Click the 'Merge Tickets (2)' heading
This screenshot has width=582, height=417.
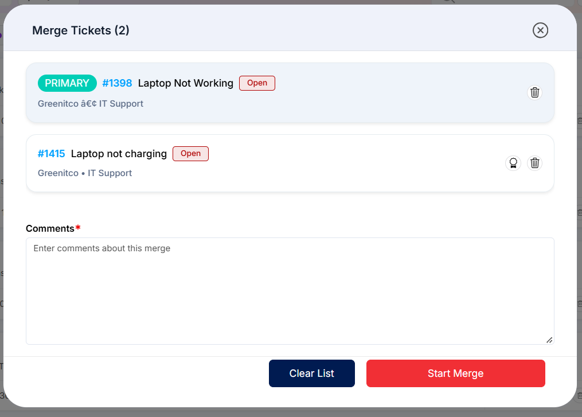(x=80, y=30)
